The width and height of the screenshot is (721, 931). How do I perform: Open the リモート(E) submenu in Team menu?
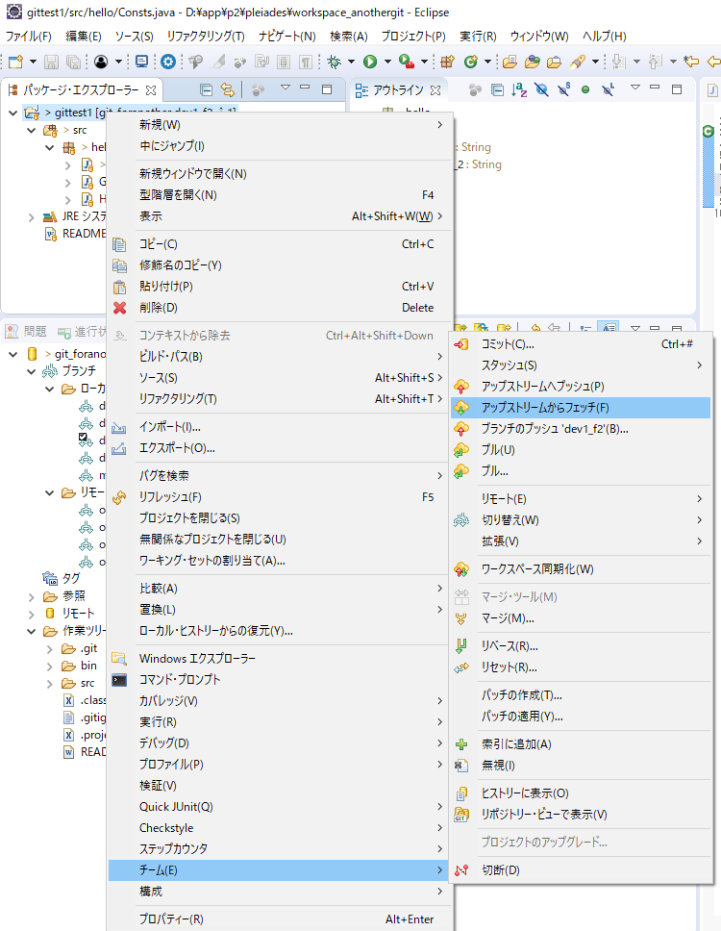click(581, 499)
